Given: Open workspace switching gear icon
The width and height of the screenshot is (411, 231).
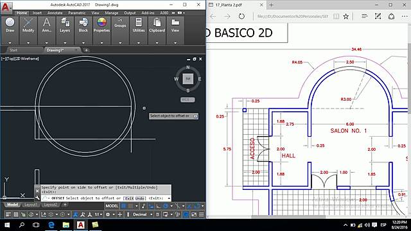Looking at the screenshot, I should [x=108, y=214].
